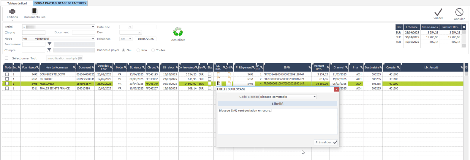Viewport: 470px width, 160px height.
Task: Open the Documents liés book icon
Action: coord(34,11)
